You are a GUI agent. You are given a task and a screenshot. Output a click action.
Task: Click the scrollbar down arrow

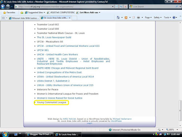(x=180, y=125)
